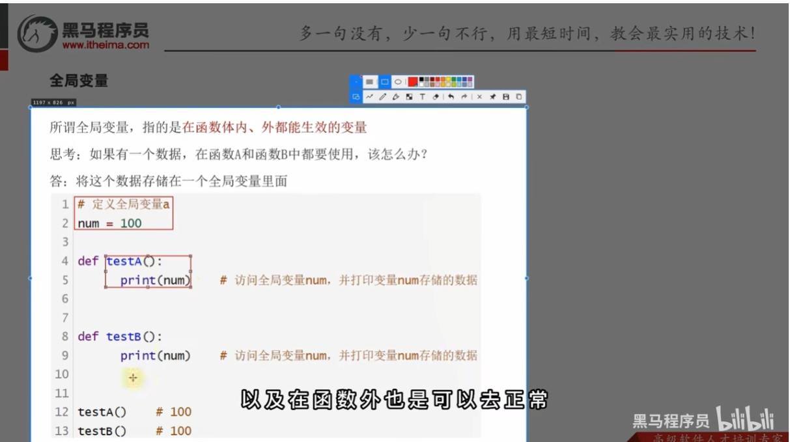
Task: Select the eraser tool
Action: tap(436, 96)
